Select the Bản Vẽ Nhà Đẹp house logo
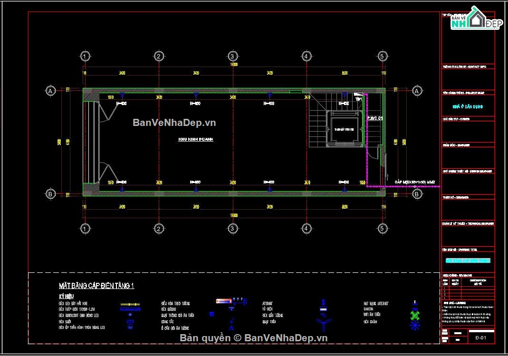Viewport: 508px width, 356px height. (477, 19)
